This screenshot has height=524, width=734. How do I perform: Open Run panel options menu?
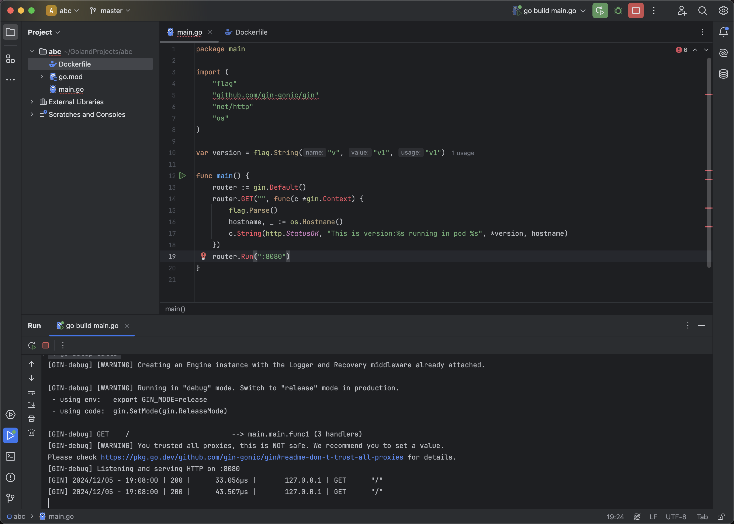[688, 326]
